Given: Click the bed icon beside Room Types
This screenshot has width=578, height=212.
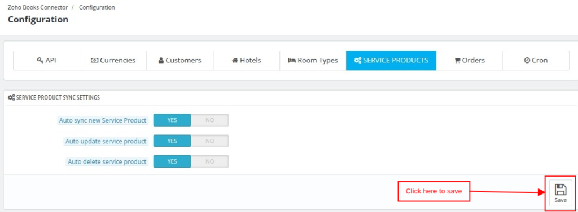Looking at the screenshot, I should [x=292, y=60].
